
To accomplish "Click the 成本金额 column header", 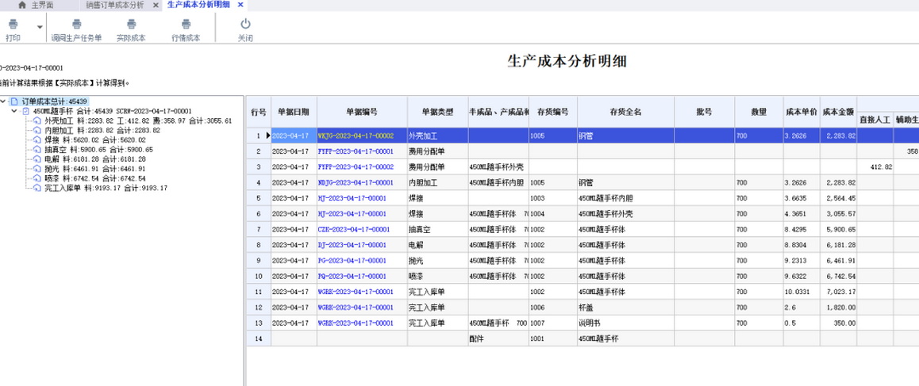I will pos(837,112).
